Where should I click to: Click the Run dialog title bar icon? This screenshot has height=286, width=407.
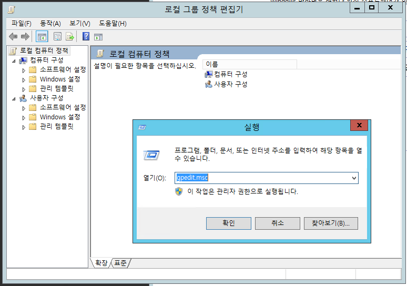pos(143,127)
